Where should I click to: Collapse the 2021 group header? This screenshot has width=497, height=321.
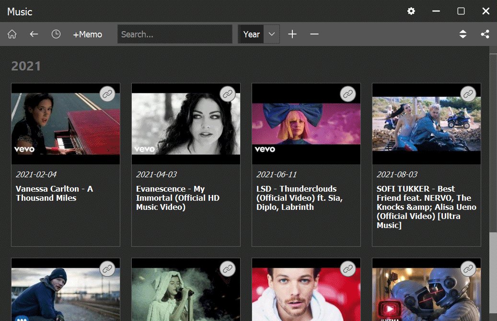click(x=26, y=66)
